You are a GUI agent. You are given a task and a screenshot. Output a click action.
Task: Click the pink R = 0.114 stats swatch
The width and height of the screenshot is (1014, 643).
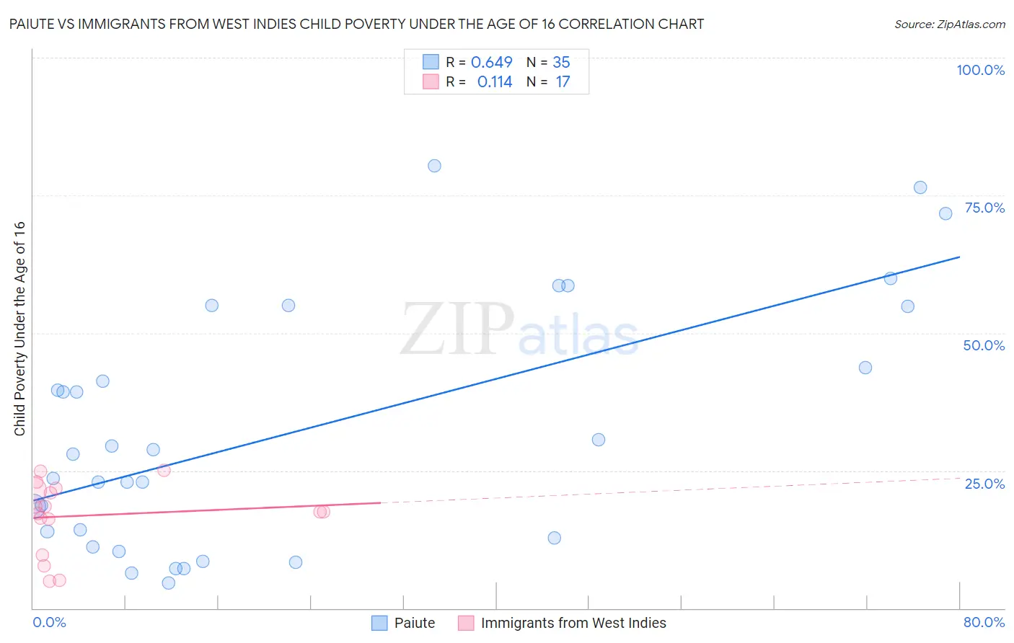point(431,81)
